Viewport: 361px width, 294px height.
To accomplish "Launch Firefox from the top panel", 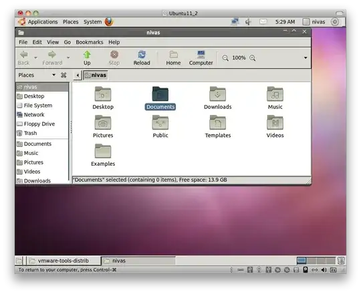I will [x=109, y=21].
